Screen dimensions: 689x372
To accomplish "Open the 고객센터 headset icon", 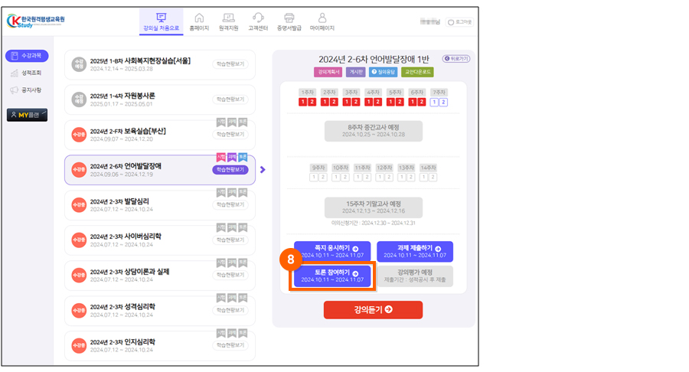I will coord(259,18).
